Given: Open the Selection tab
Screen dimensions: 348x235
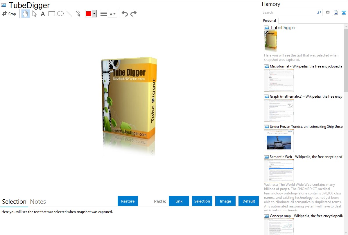Looking at the screenshot, I should tap(14, 202).
